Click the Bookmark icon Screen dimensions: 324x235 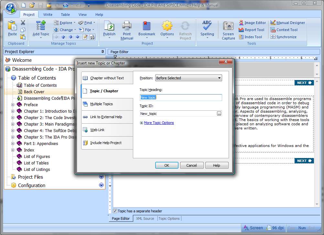pos(147,26)
